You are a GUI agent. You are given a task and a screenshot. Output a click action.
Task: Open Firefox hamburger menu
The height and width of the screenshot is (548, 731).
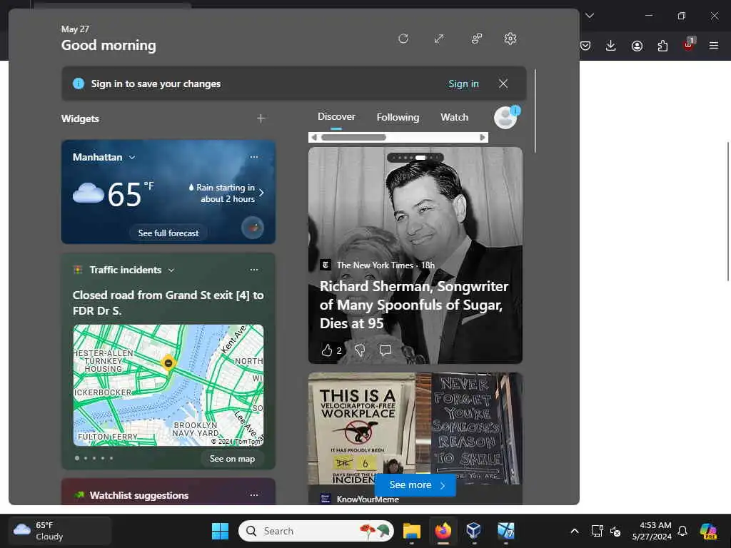pos(714,46)
